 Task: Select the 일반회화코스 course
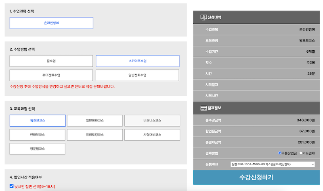pos(95,121)
